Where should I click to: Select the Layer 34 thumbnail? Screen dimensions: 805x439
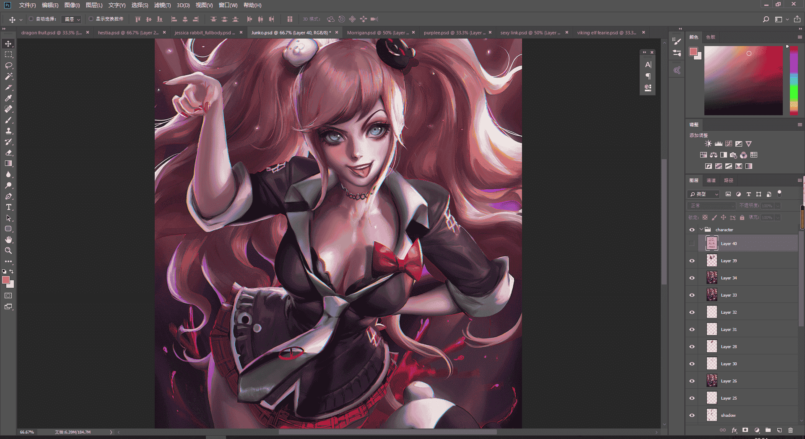(x=712, y=278)
